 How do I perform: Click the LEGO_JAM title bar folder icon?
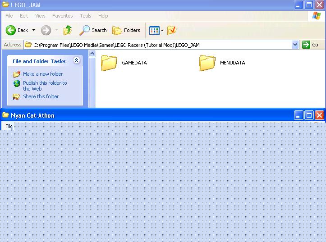coord(5,5)
